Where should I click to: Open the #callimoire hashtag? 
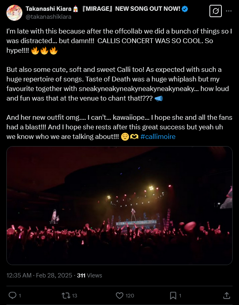(158, 137)
